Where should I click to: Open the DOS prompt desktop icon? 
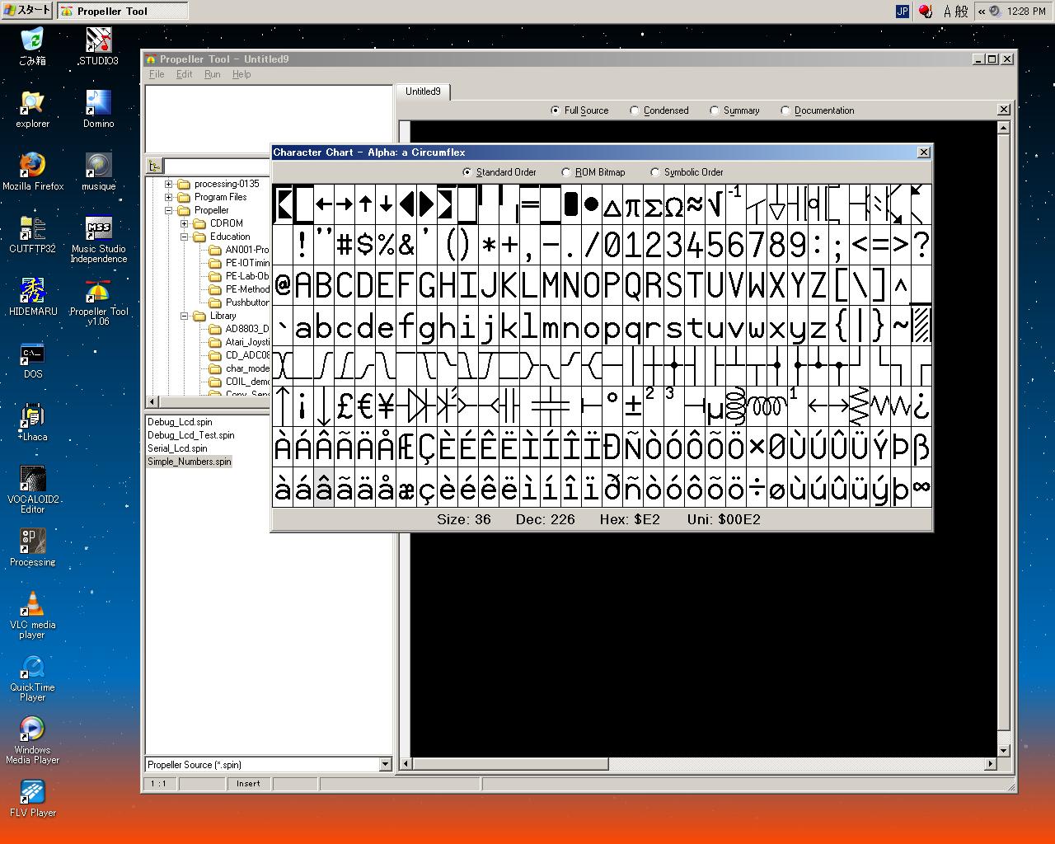coord(32,359)
